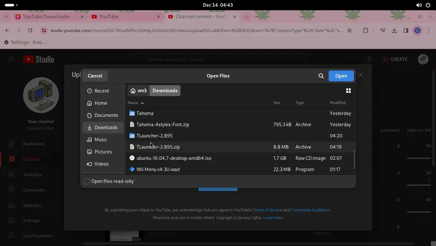Viewport: 436px width, 246px height.
Task: Open Settings in Studio sidebar
Action: (x=32, y=220)
